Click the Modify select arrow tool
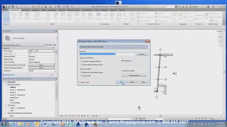Screen dimensions: 227x127 pos(6,17)
